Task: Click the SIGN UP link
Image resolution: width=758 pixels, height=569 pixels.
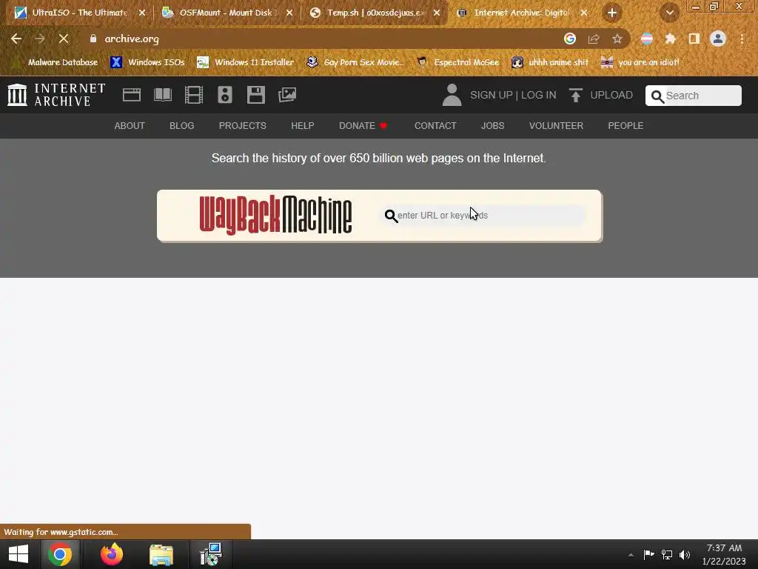Action: 492,95
